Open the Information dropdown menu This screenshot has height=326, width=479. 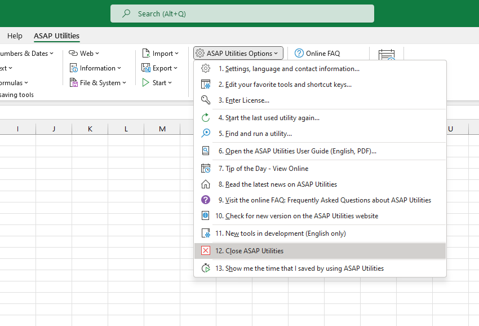pos(119,68)
